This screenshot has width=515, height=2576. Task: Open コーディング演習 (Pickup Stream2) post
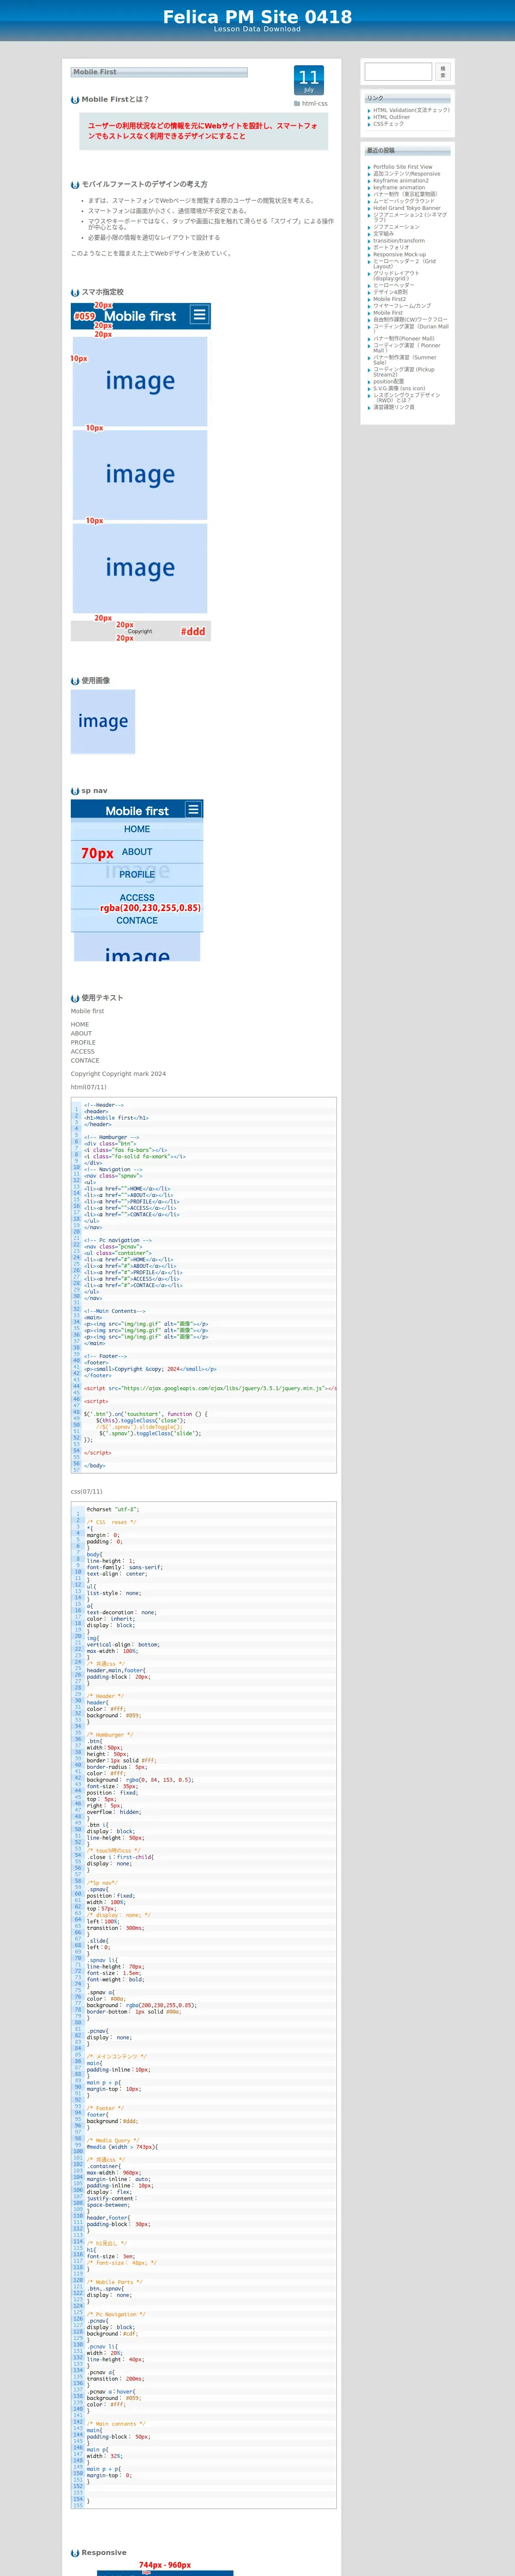(404, 372)
